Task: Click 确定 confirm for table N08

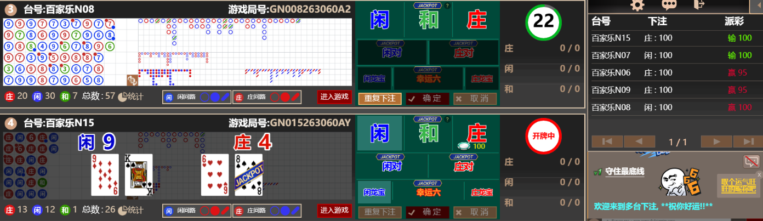Action: tap(428, 99)
